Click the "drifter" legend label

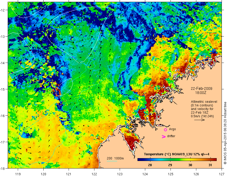point(171,136)
